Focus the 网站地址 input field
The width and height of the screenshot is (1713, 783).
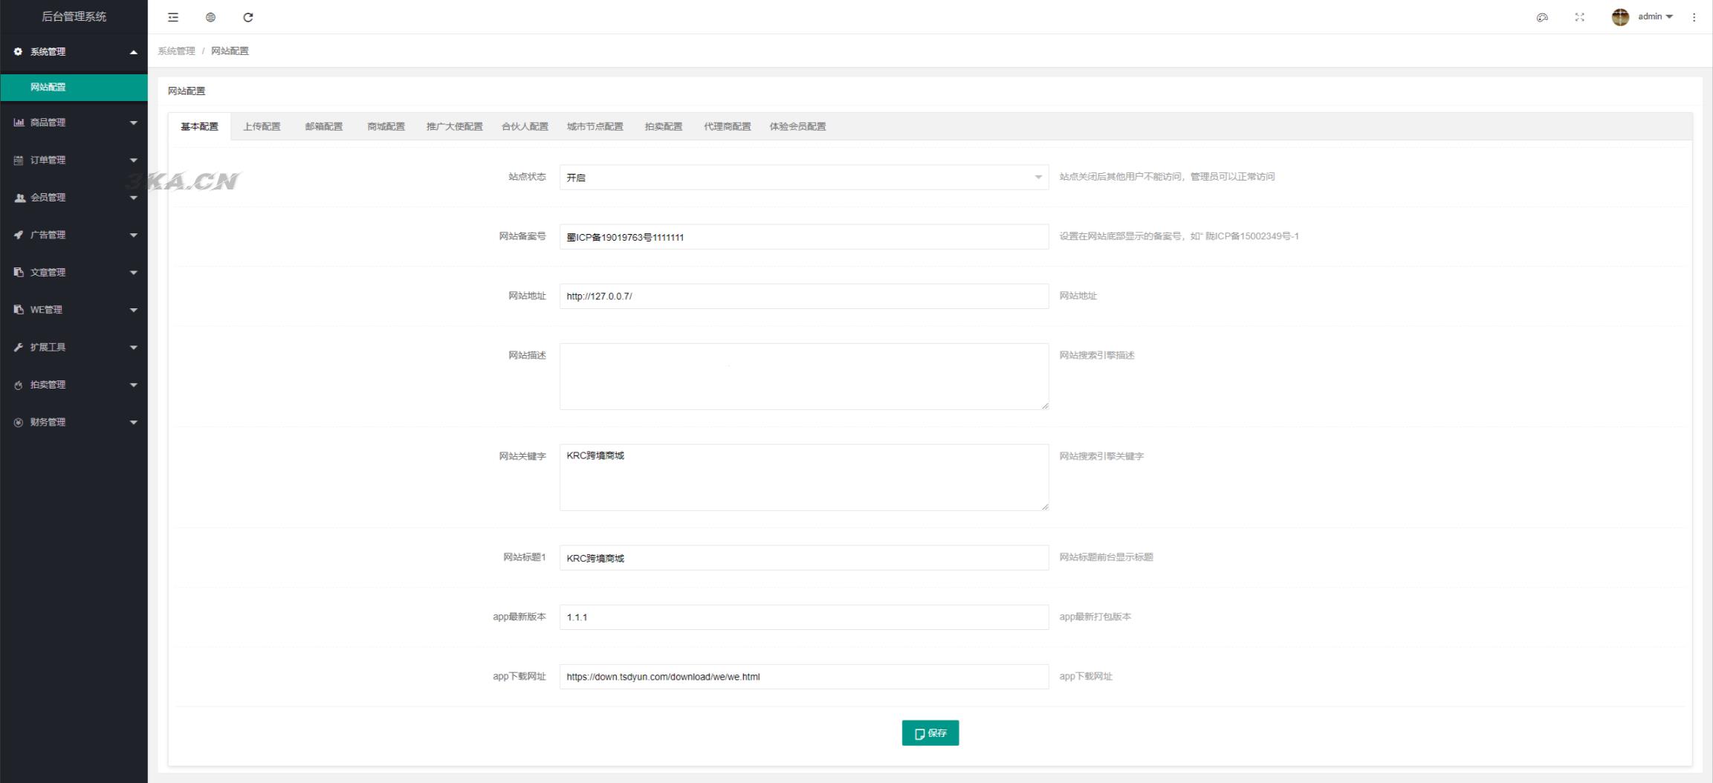point(804,296)
